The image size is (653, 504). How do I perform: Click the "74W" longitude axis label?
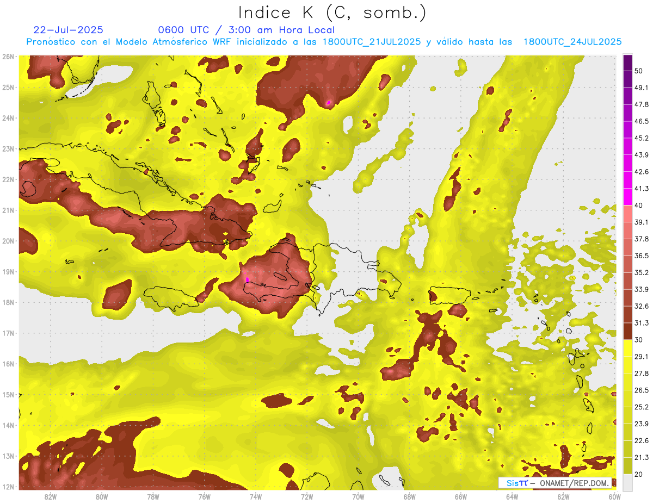pos(256,496)
